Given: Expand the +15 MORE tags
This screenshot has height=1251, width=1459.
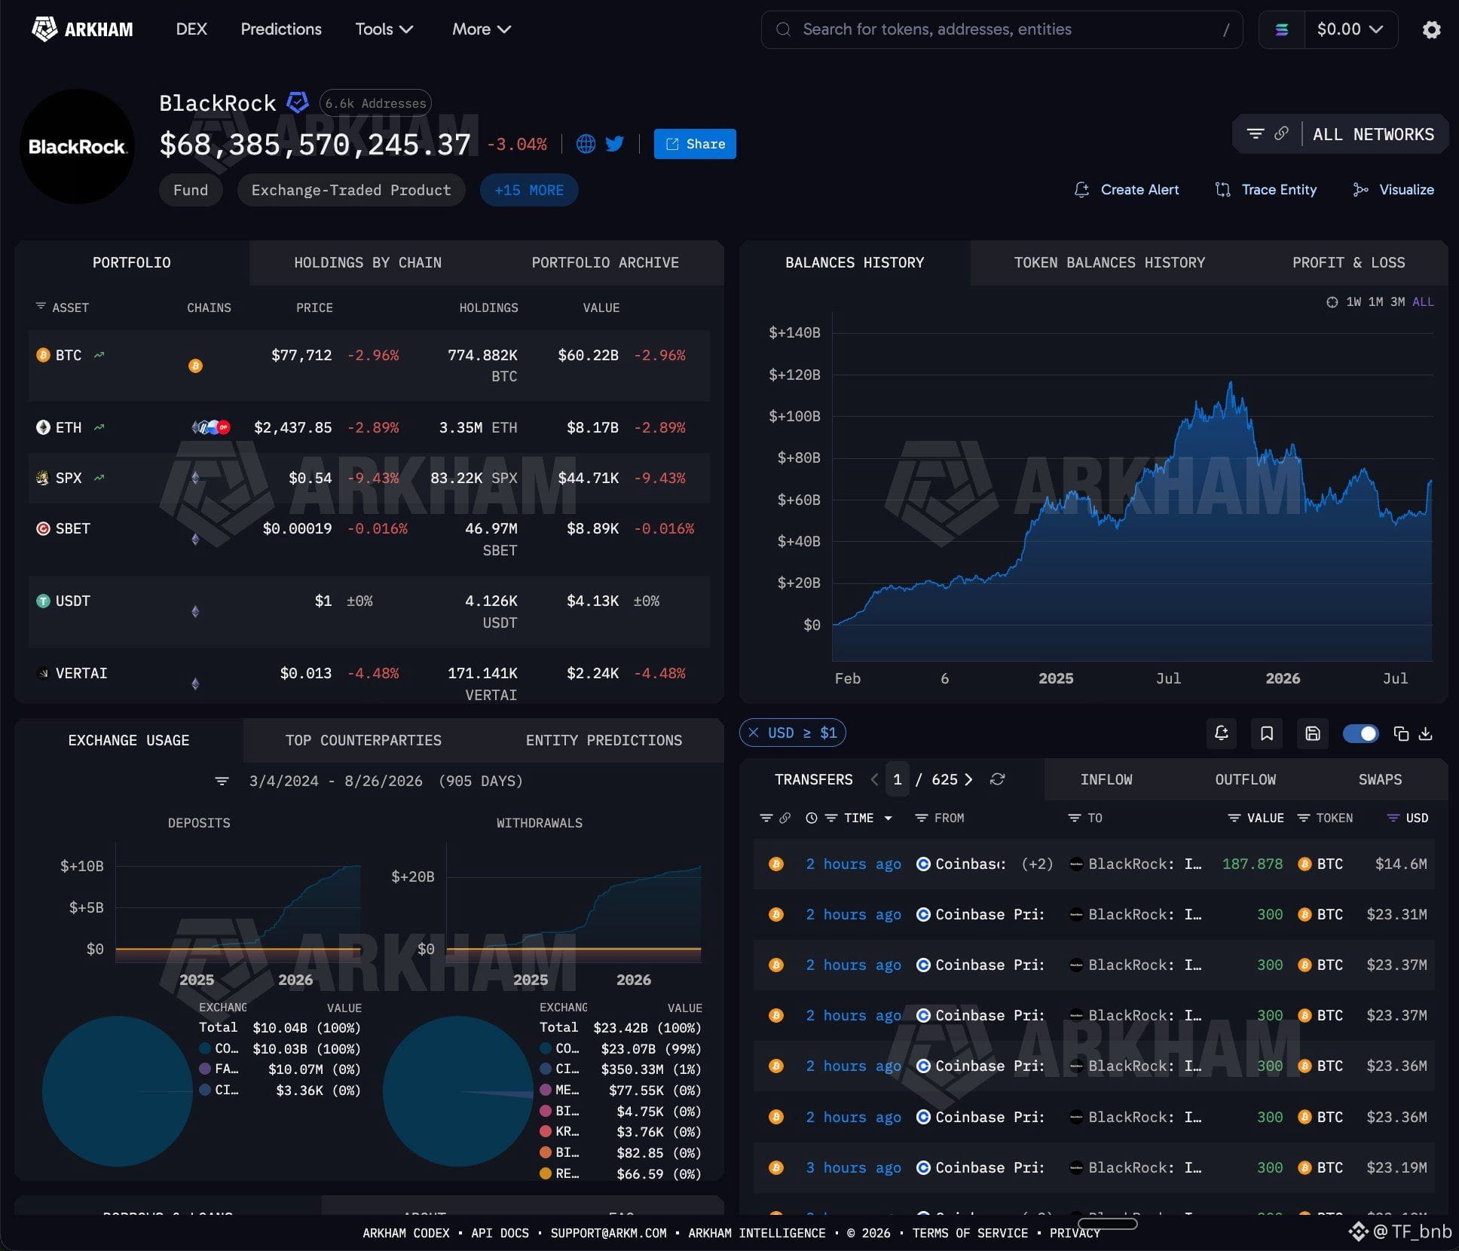Looking at the screenshot, I should click(x=529, y=190).
